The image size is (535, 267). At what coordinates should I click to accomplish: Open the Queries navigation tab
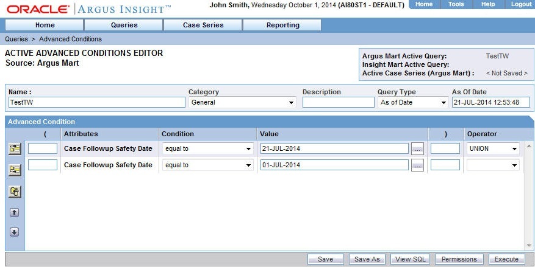tap(124, 25)
